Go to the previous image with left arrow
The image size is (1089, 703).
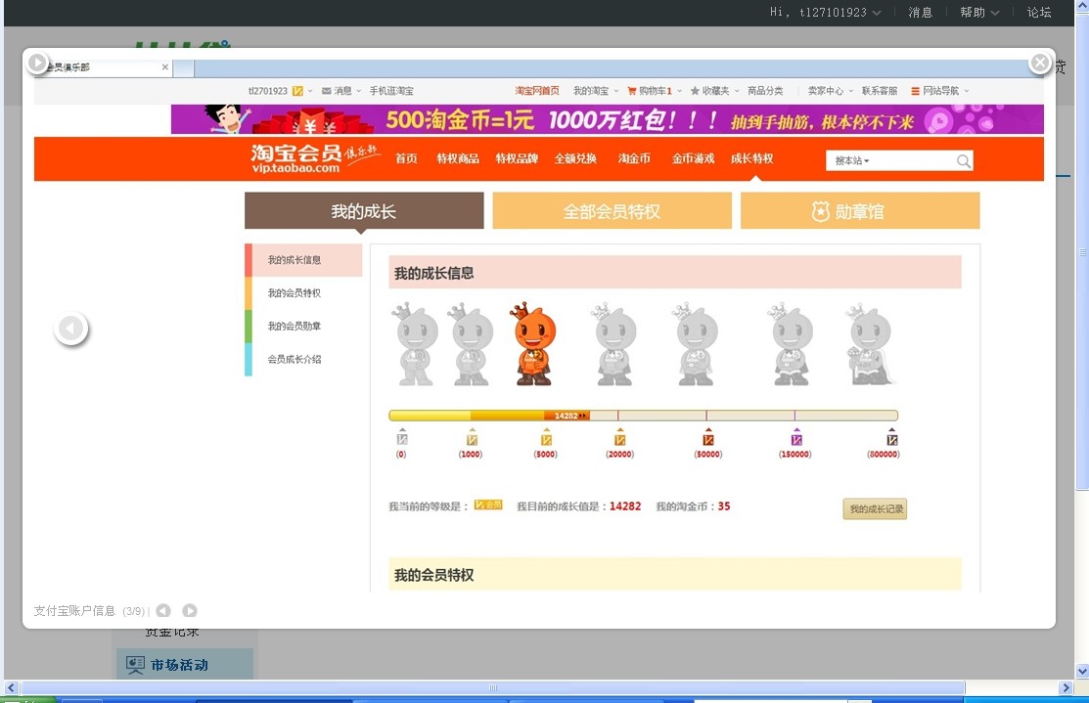coord(70,330)
